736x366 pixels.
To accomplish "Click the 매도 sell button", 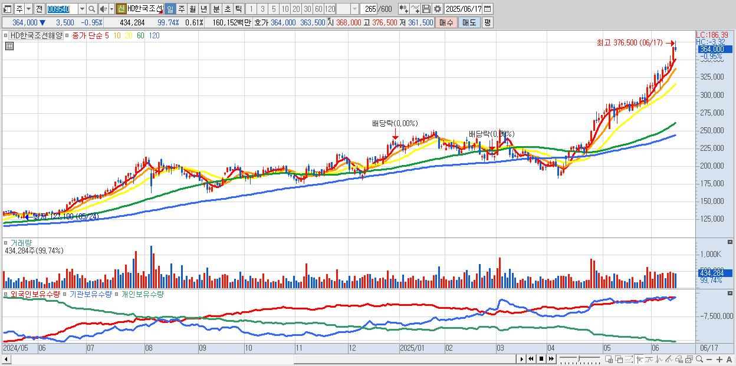I will pos(469,22).
